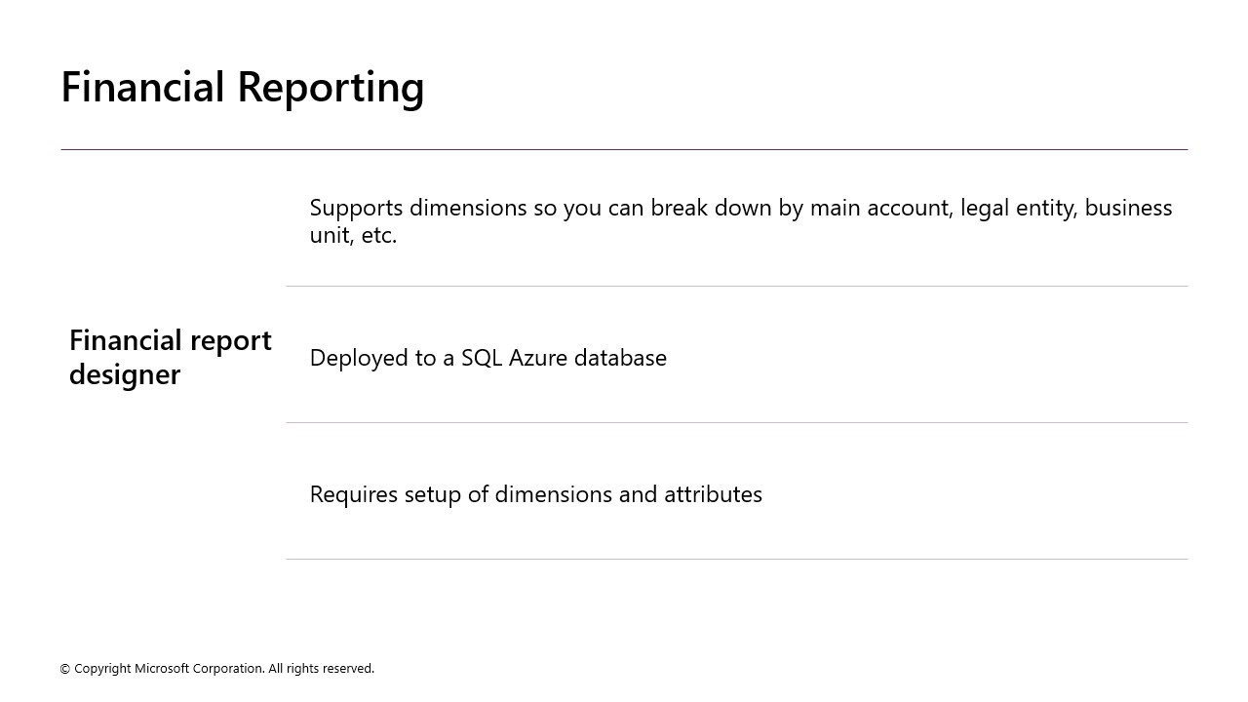Click the Financial Reporting slide title

click(x=243, y=87)
